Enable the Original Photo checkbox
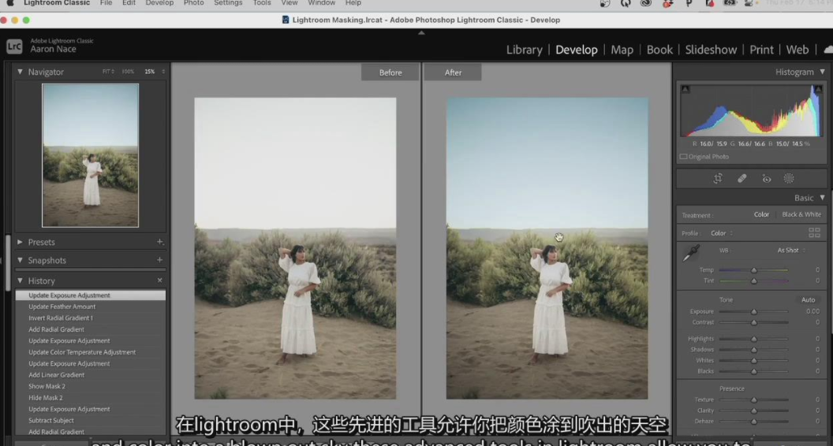The height and width of the screenshot is (446, 833). [x=684, y=157]
